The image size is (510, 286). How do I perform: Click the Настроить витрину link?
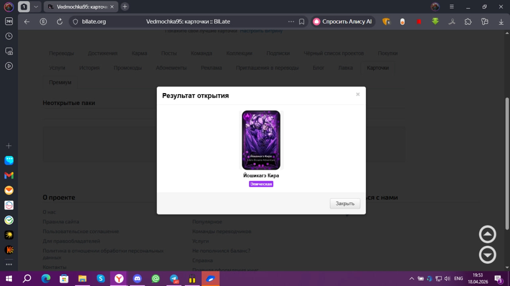261,31
